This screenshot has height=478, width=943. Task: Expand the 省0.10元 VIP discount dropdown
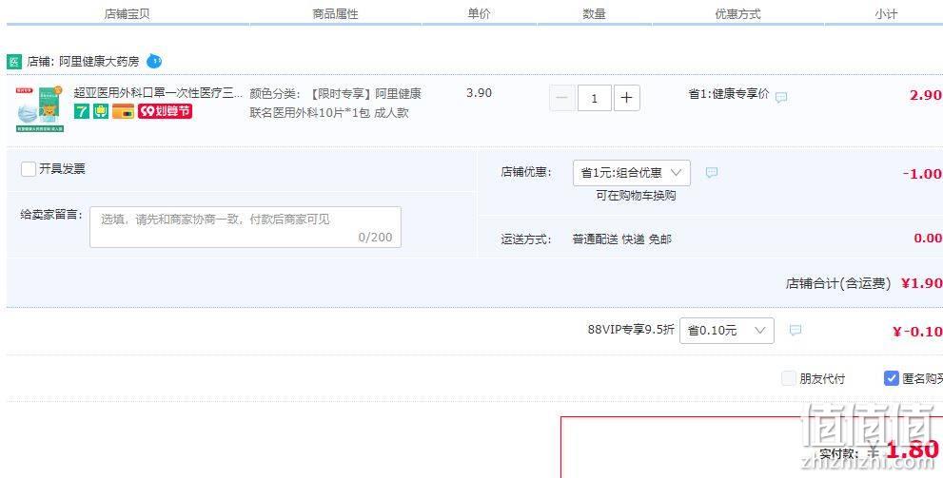click(726, 331)
